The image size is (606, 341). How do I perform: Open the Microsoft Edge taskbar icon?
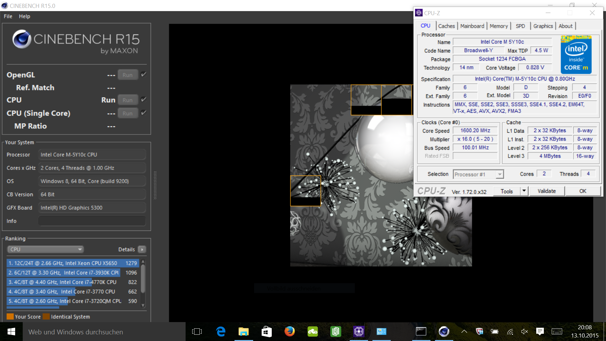[x=221, y=332]
